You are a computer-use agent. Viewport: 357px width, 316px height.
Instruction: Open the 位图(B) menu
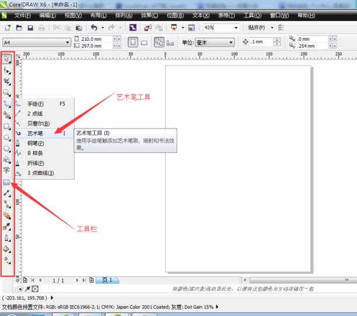176,16
